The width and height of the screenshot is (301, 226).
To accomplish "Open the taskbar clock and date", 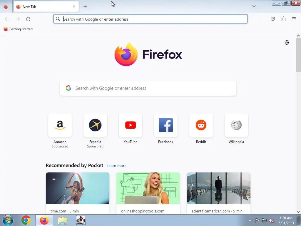I will (x=286, y=220).
